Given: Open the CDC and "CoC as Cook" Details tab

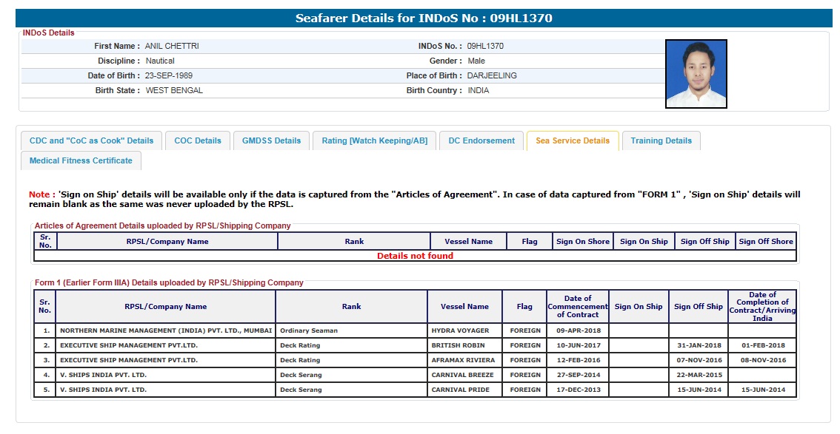Looking at the screenshot, I should [92, 140].
